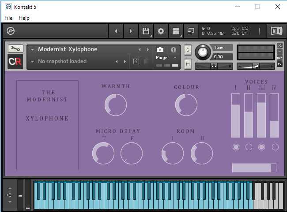Click the Modernist Xylophone title panel
The height and width of the screenshot is (212, 287).
coord(47,125)
